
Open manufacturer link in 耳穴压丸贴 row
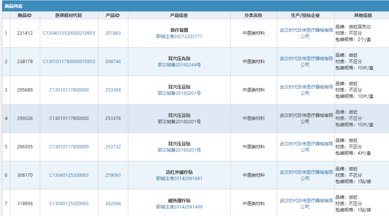coord(306,62)
